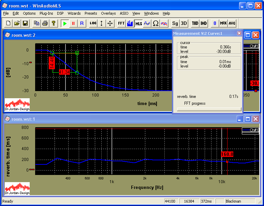Open the Wizards menu

pyautogui.click(x=74, y=13)
